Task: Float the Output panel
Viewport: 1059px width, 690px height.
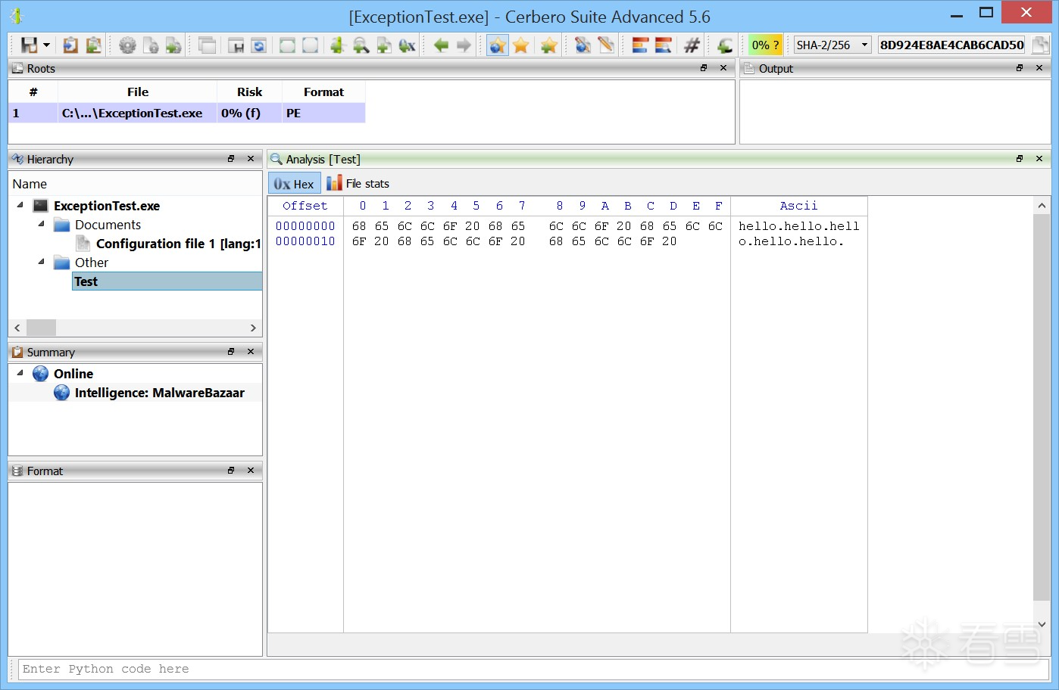Action: coord(1020,68)
